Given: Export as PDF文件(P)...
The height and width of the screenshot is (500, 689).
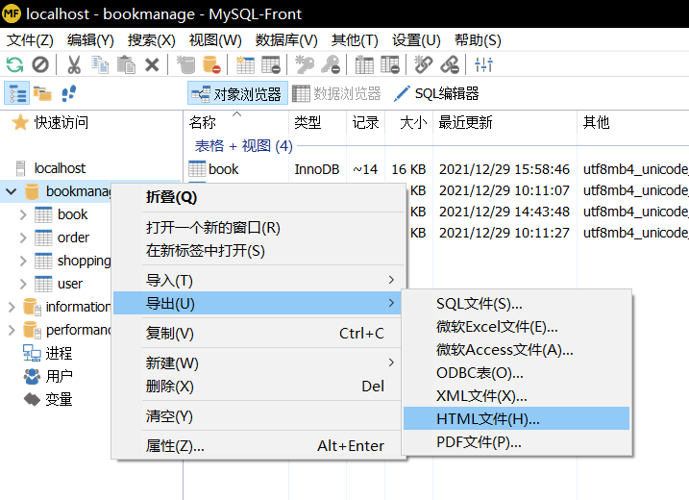Looking at the screenshot, I should (517, 442).
